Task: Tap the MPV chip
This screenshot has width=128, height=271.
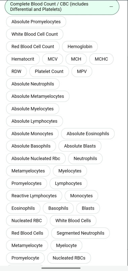Action: click(82, 71)
